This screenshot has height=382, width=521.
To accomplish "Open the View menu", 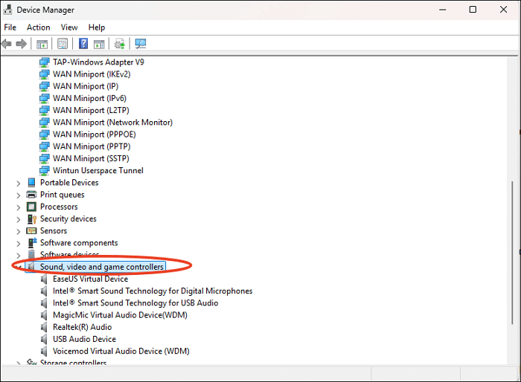I will coord(69,27).
